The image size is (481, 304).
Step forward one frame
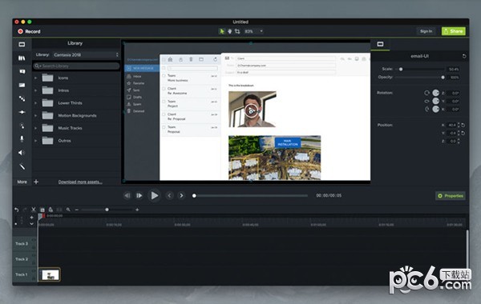click(139, 195)
